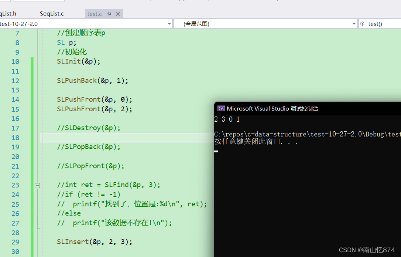This screenshot has width=401, height=257.
Task: Click the SLPushFront(&p, 2); line
Action: click(x=95, y=109)
